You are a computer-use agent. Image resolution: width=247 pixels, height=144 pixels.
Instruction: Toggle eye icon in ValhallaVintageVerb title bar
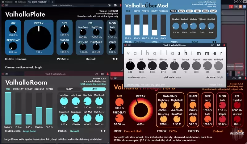(x=234, y=78)
